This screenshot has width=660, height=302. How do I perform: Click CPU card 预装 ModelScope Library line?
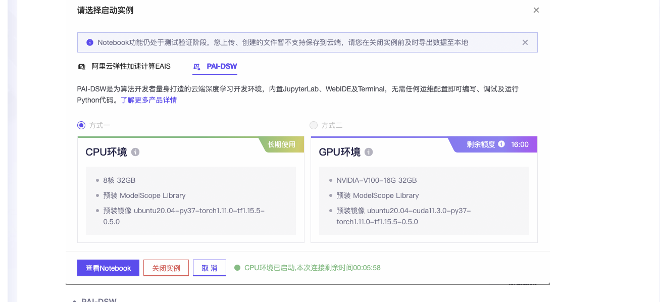point(144,195)
